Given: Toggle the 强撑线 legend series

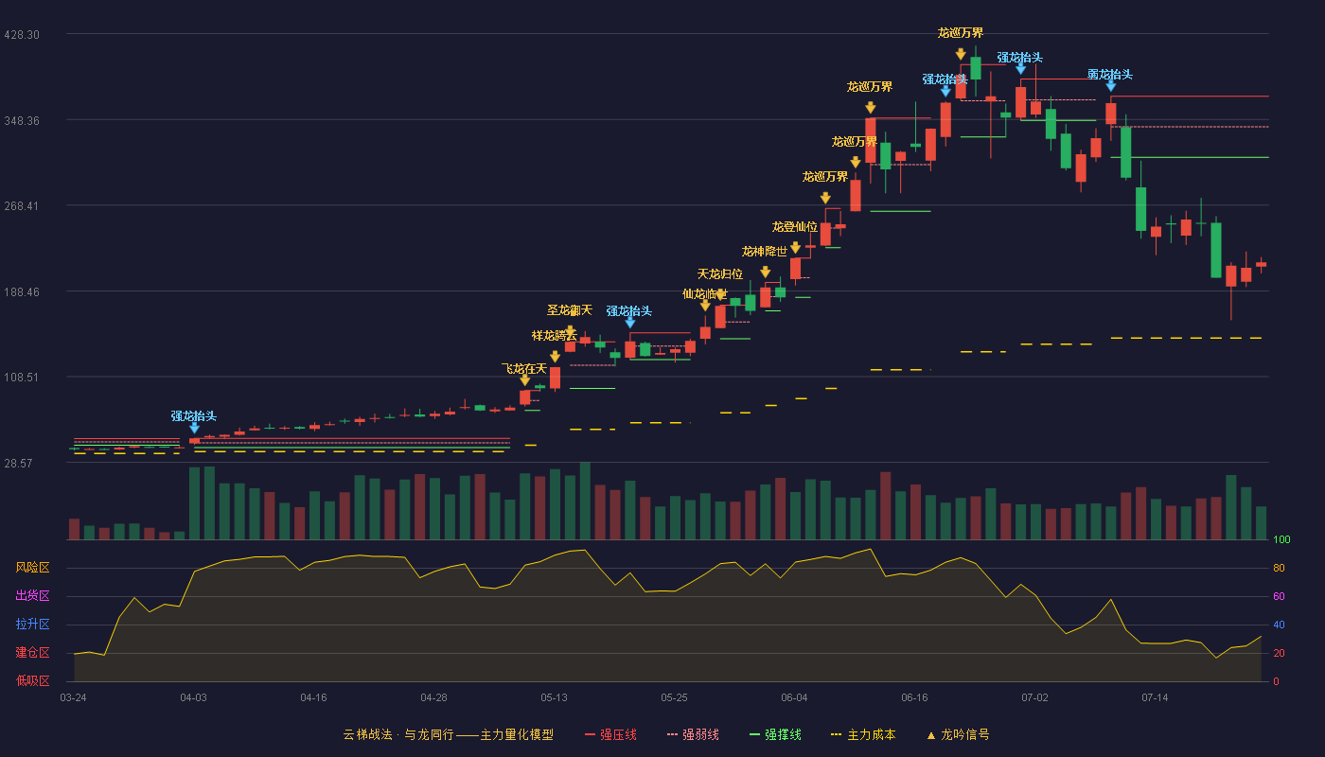Looking at the screenshot, I should tap(775, 734).
